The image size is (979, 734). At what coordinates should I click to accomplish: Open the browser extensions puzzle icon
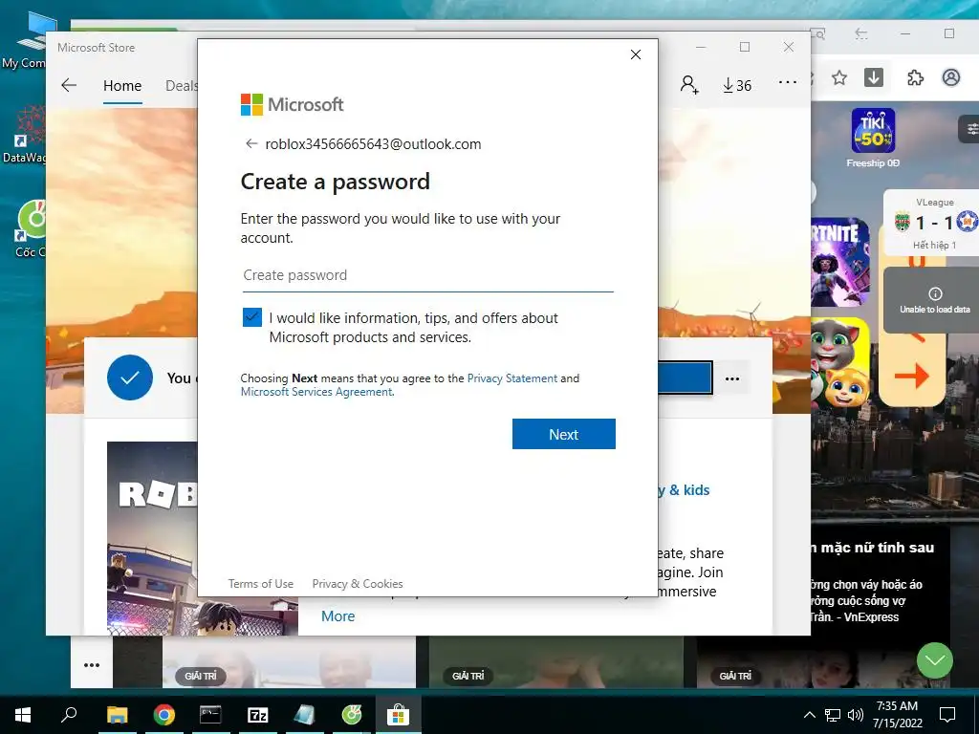[x=915, y=77]
